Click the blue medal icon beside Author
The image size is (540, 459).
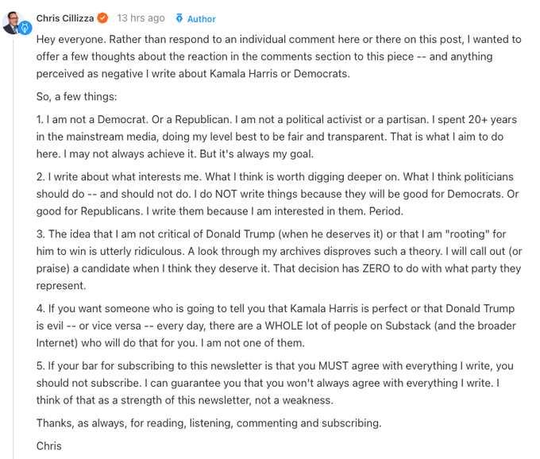coord(179,18)
